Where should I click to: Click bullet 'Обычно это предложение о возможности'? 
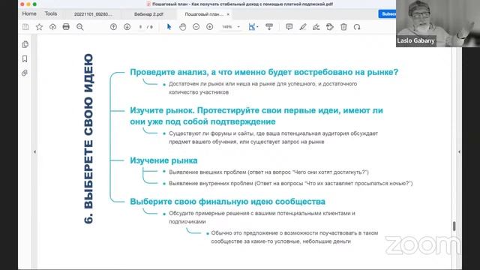pyautogui.click(x=295, y=237)
